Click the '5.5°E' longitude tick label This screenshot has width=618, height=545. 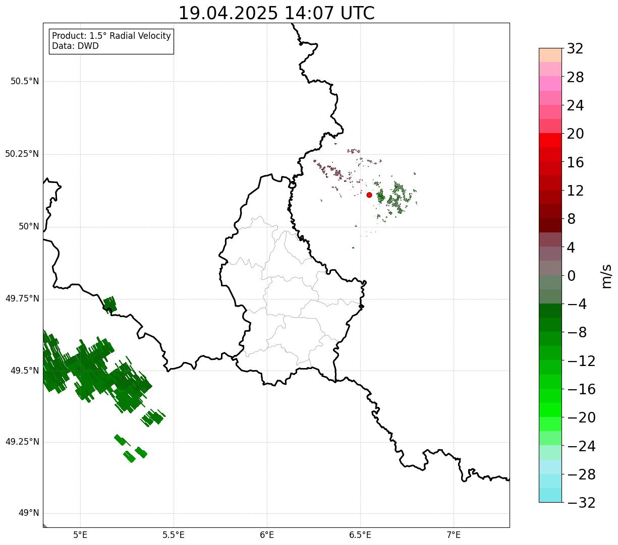click(x=174, y=535)
